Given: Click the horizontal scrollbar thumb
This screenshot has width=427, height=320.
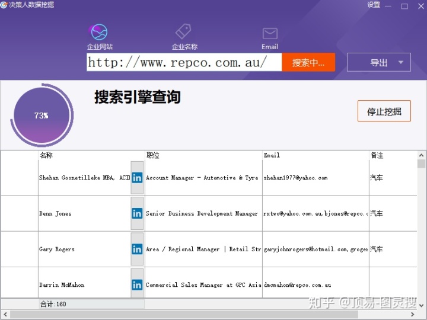Looking at the screenshot, I should [184, 315].
